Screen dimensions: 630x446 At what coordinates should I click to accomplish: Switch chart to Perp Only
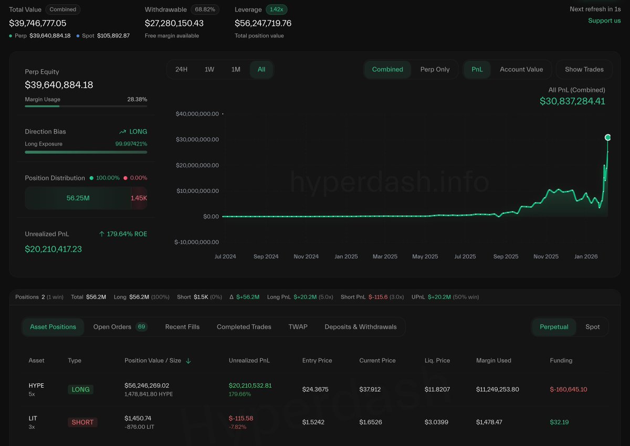pyautogui.click(x=435, y=69)
